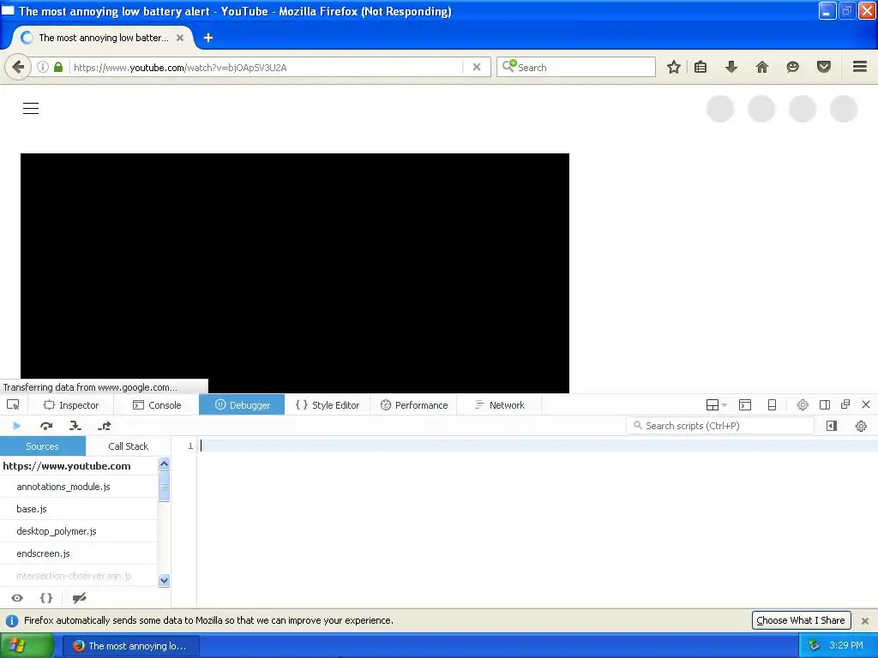878x658 pixels.
Task: Pretty print source with braces icon
Action: click(46, 598)
